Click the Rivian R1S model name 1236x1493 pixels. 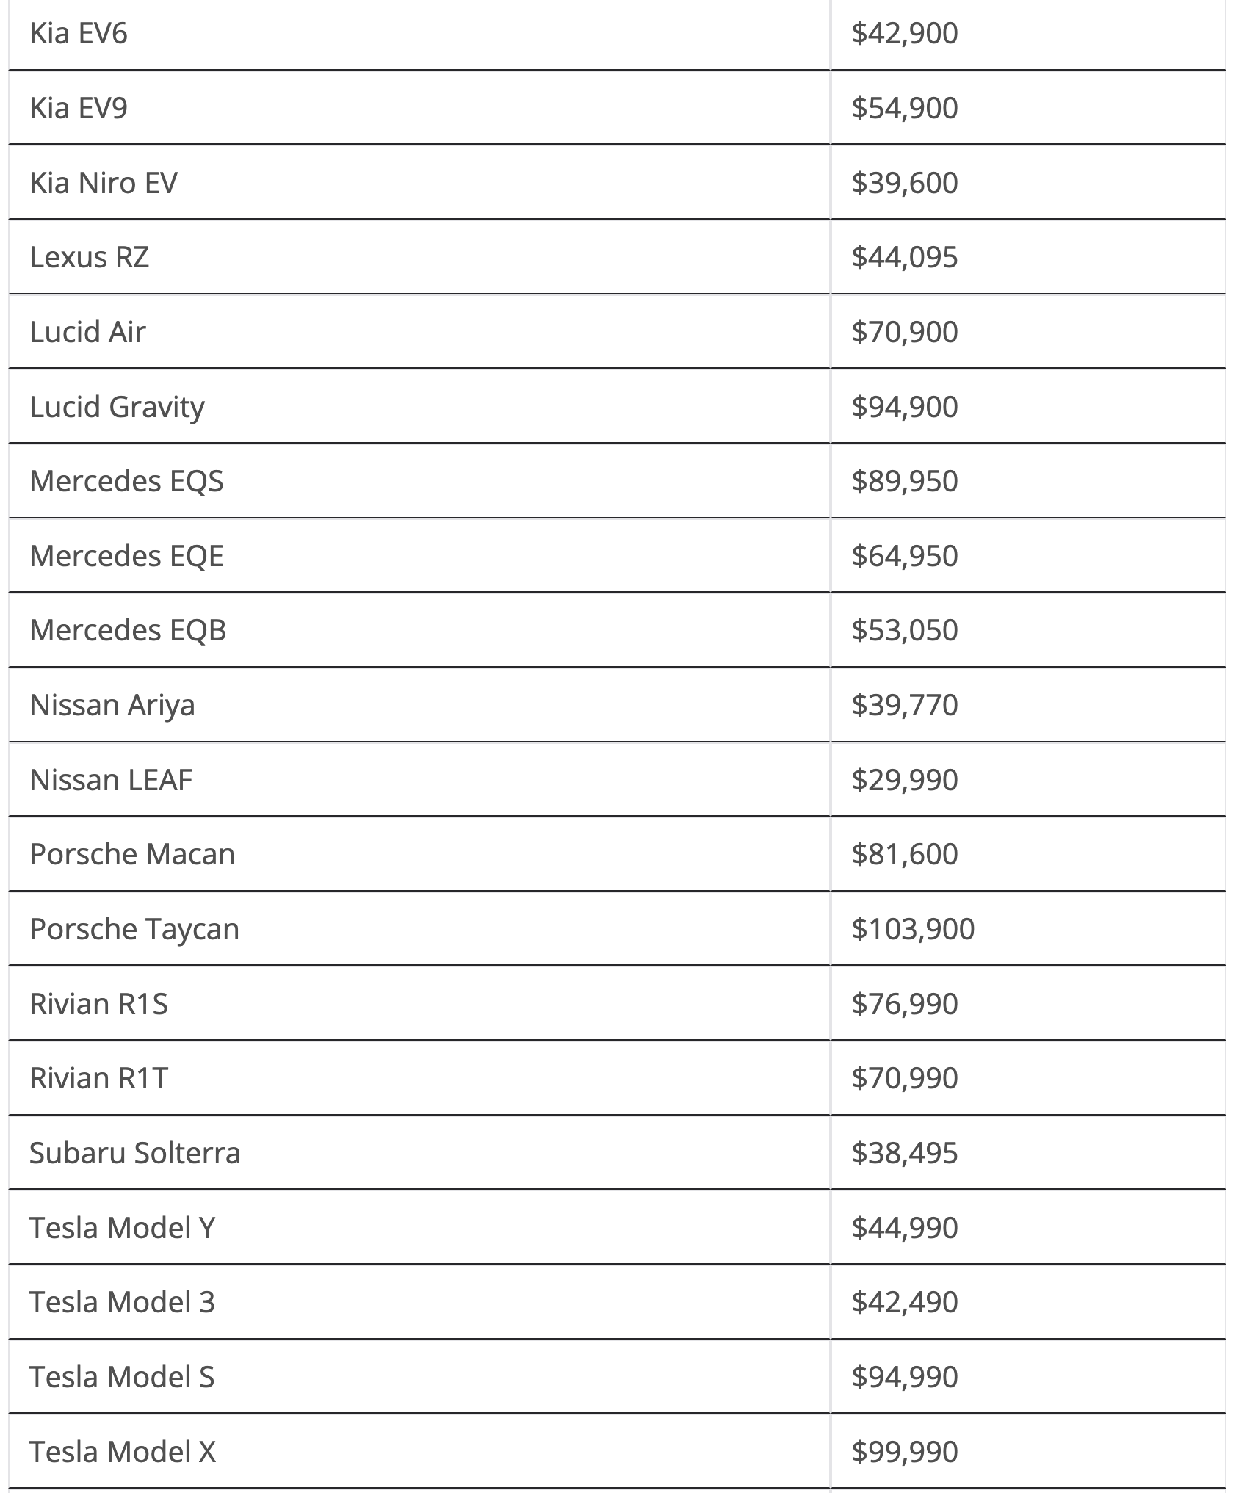98,1004
